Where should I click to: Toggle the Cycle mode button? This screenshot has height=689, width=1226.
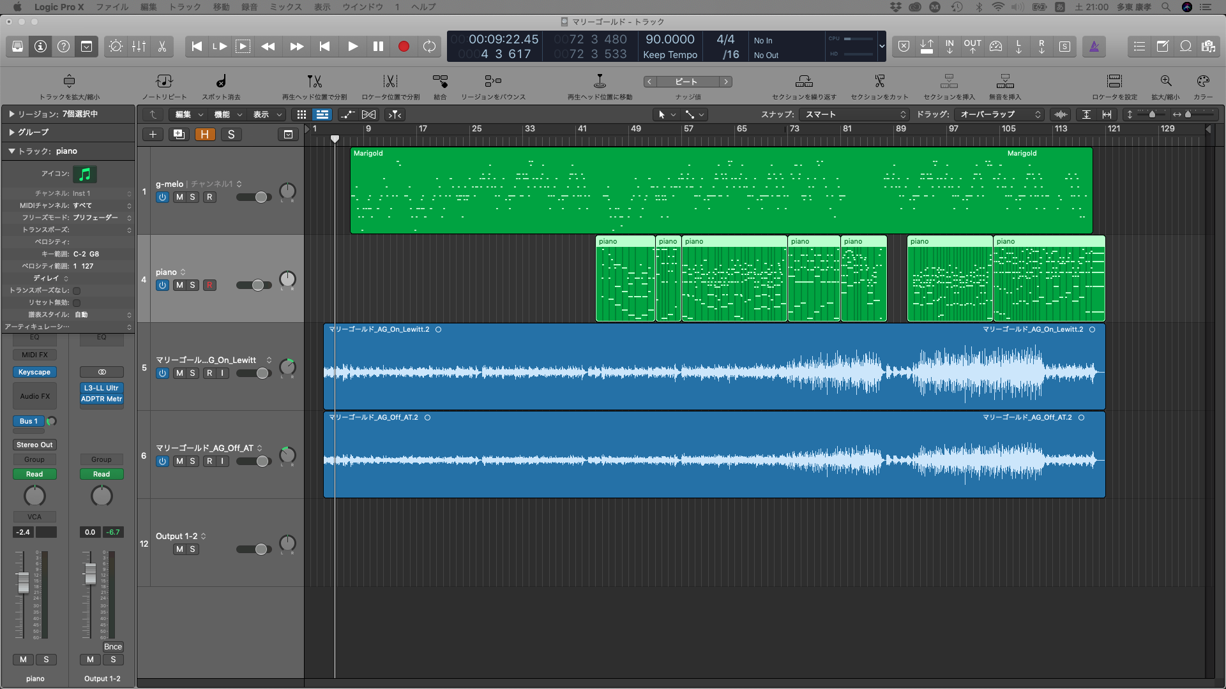tap(429, 47)
